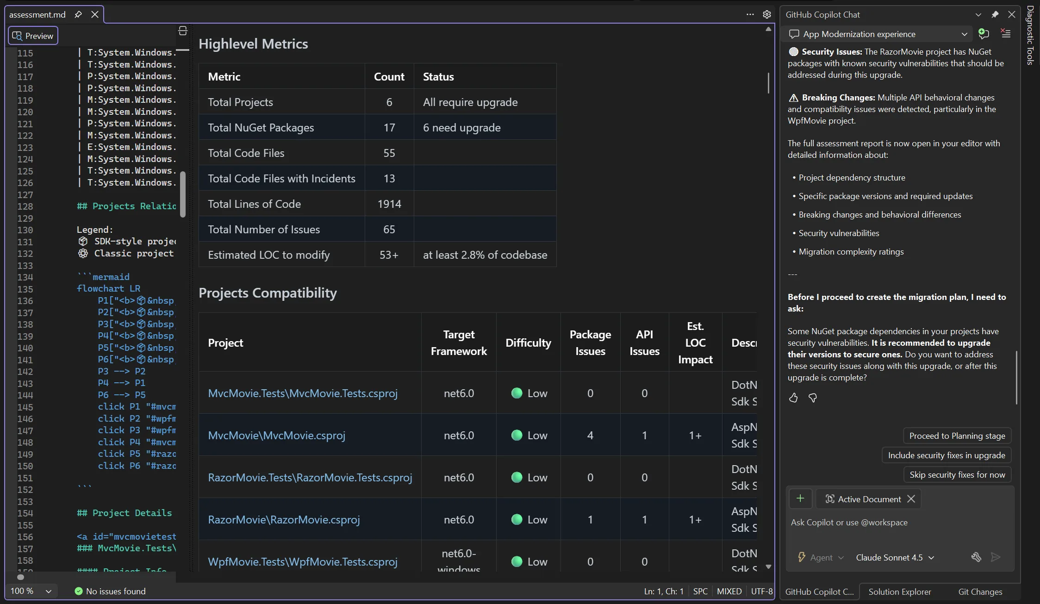Toggle the markdown Preview button
Screen dimensions: 1040x604
point(33,36)
